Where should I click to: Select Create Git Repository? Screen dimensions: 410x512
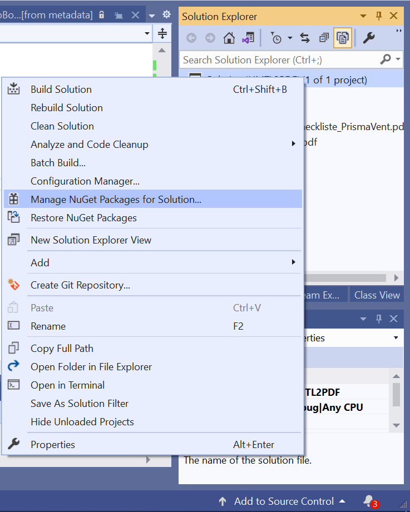tap(152, 285)
